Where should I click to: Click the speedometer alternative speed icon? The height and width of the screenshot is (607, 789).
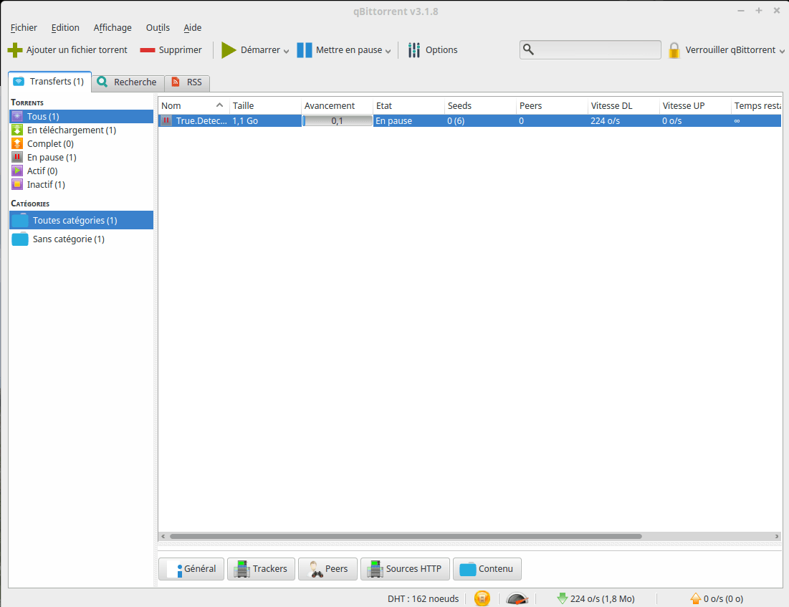[517, 599]
